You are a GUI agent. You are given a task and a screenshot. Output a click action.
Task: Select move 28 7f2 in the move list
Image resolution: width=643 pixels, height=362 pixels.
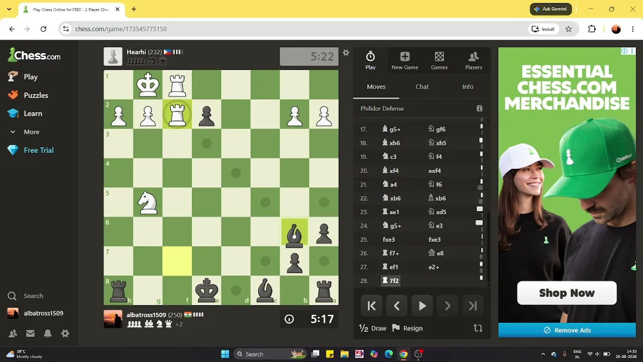point(391,281)
